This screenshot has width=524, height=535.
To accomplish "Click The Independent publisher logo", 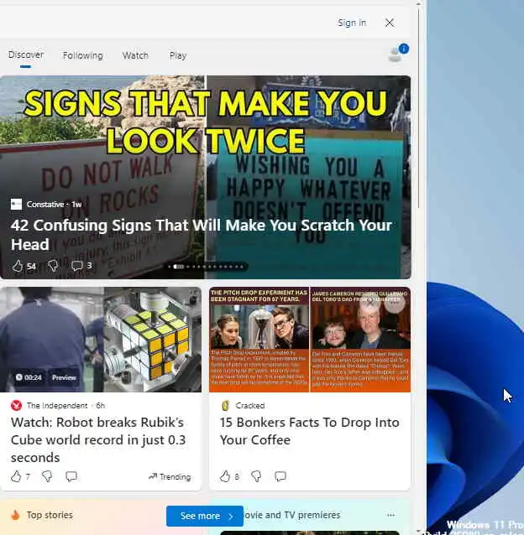I will point(16,405).
